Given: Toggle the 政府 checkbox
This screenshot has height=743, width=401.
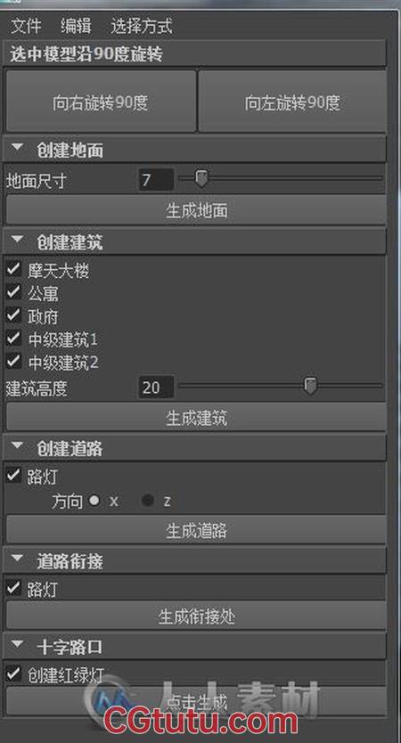Looking at the screenshot, I should point(13,315).
